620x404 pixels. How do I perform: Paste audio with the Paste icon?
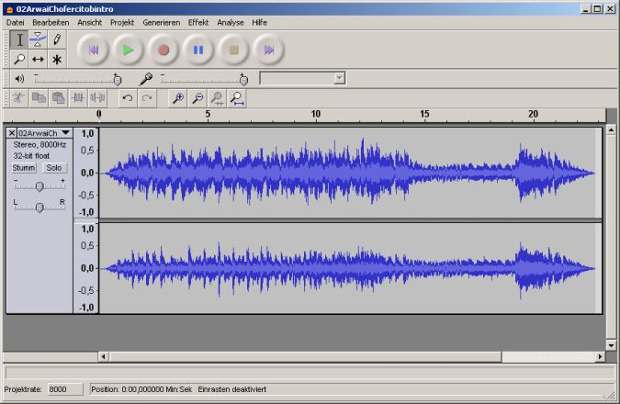click(58, 98)
